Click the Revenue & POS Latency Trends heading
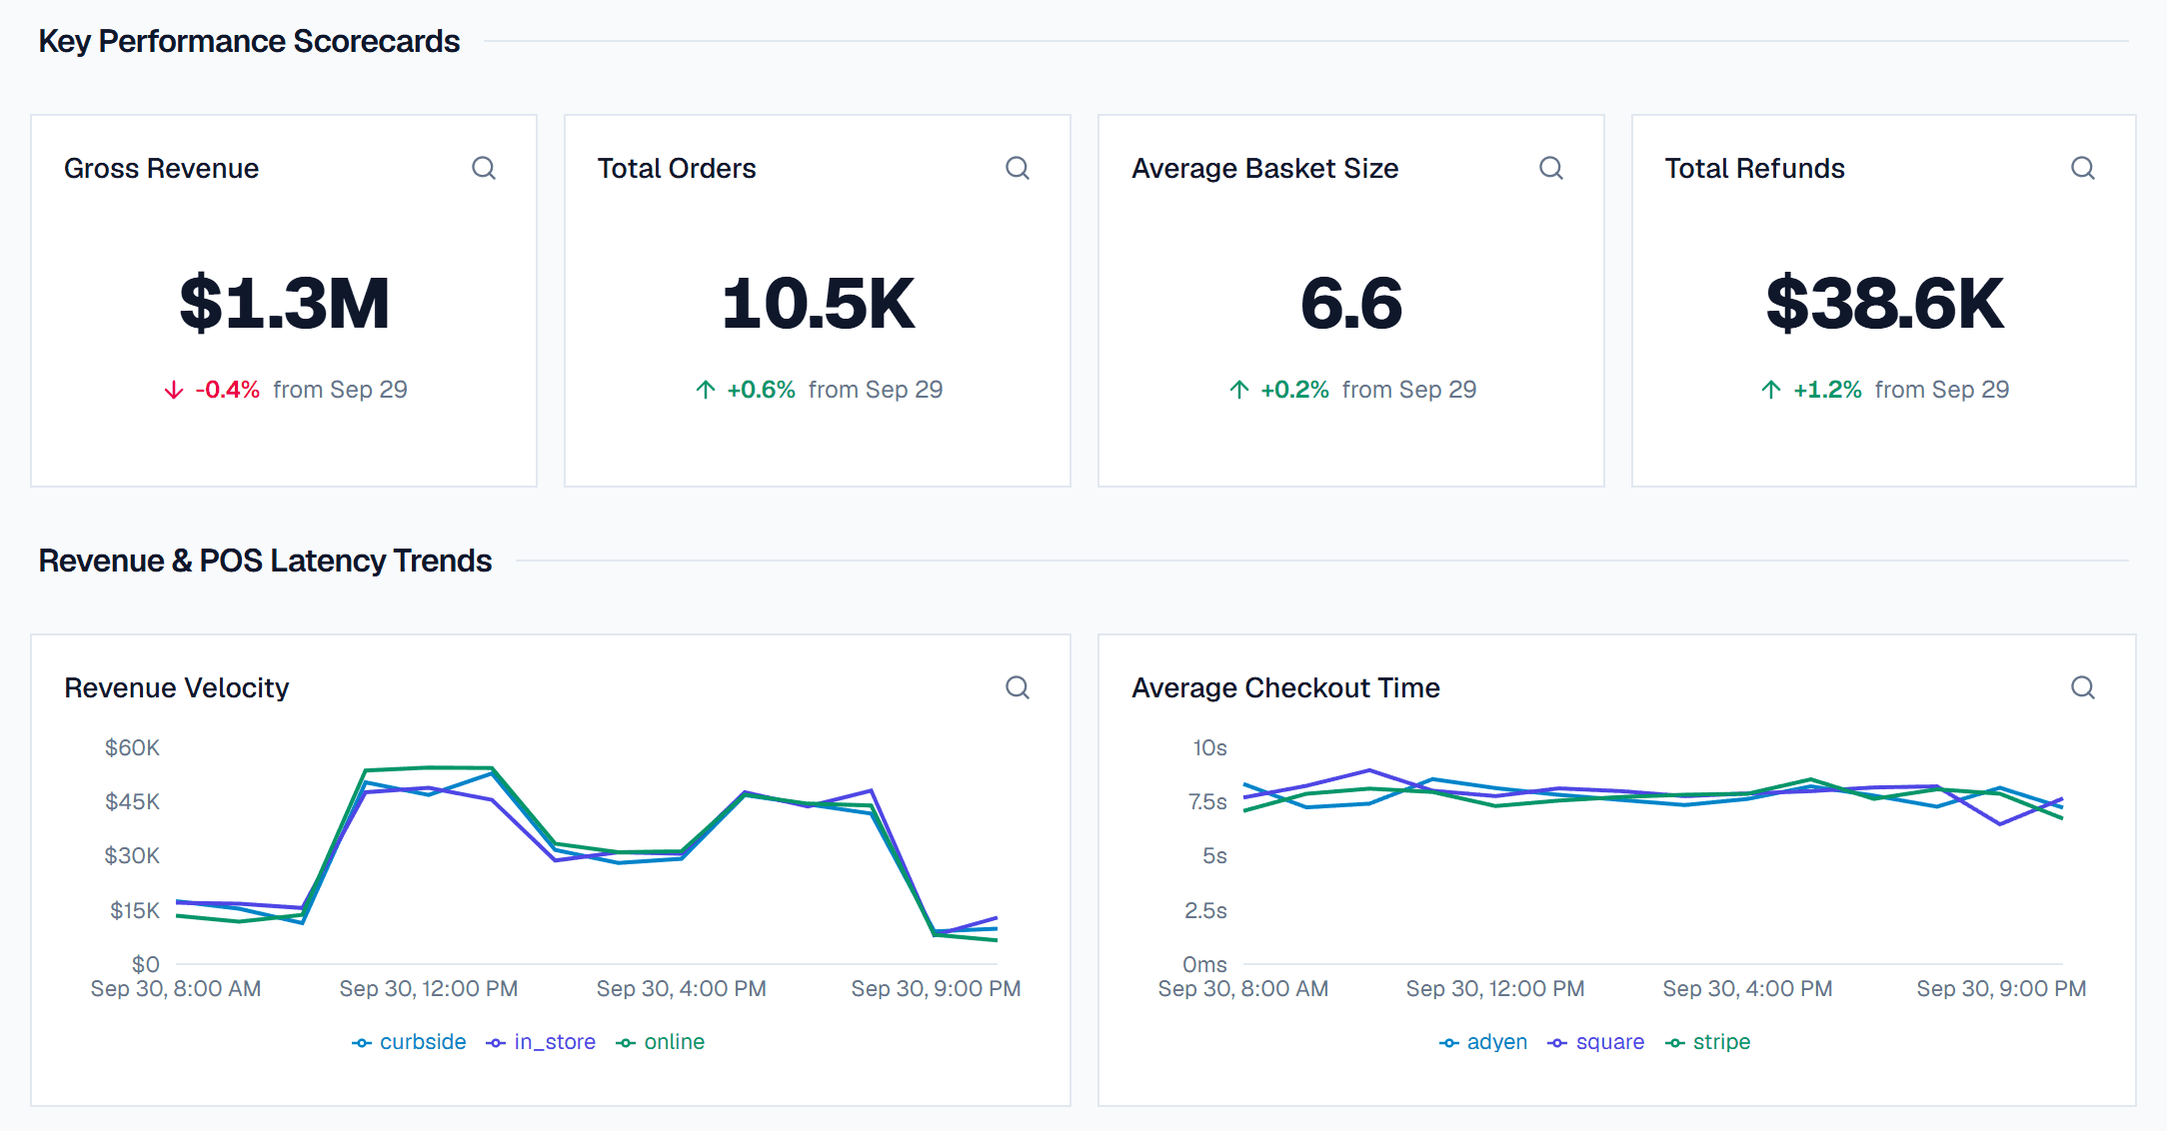 click(265, 561)
